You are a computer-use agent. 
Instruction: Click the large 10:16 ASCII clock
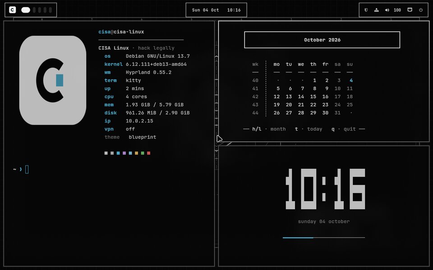[x=325, y=189]
